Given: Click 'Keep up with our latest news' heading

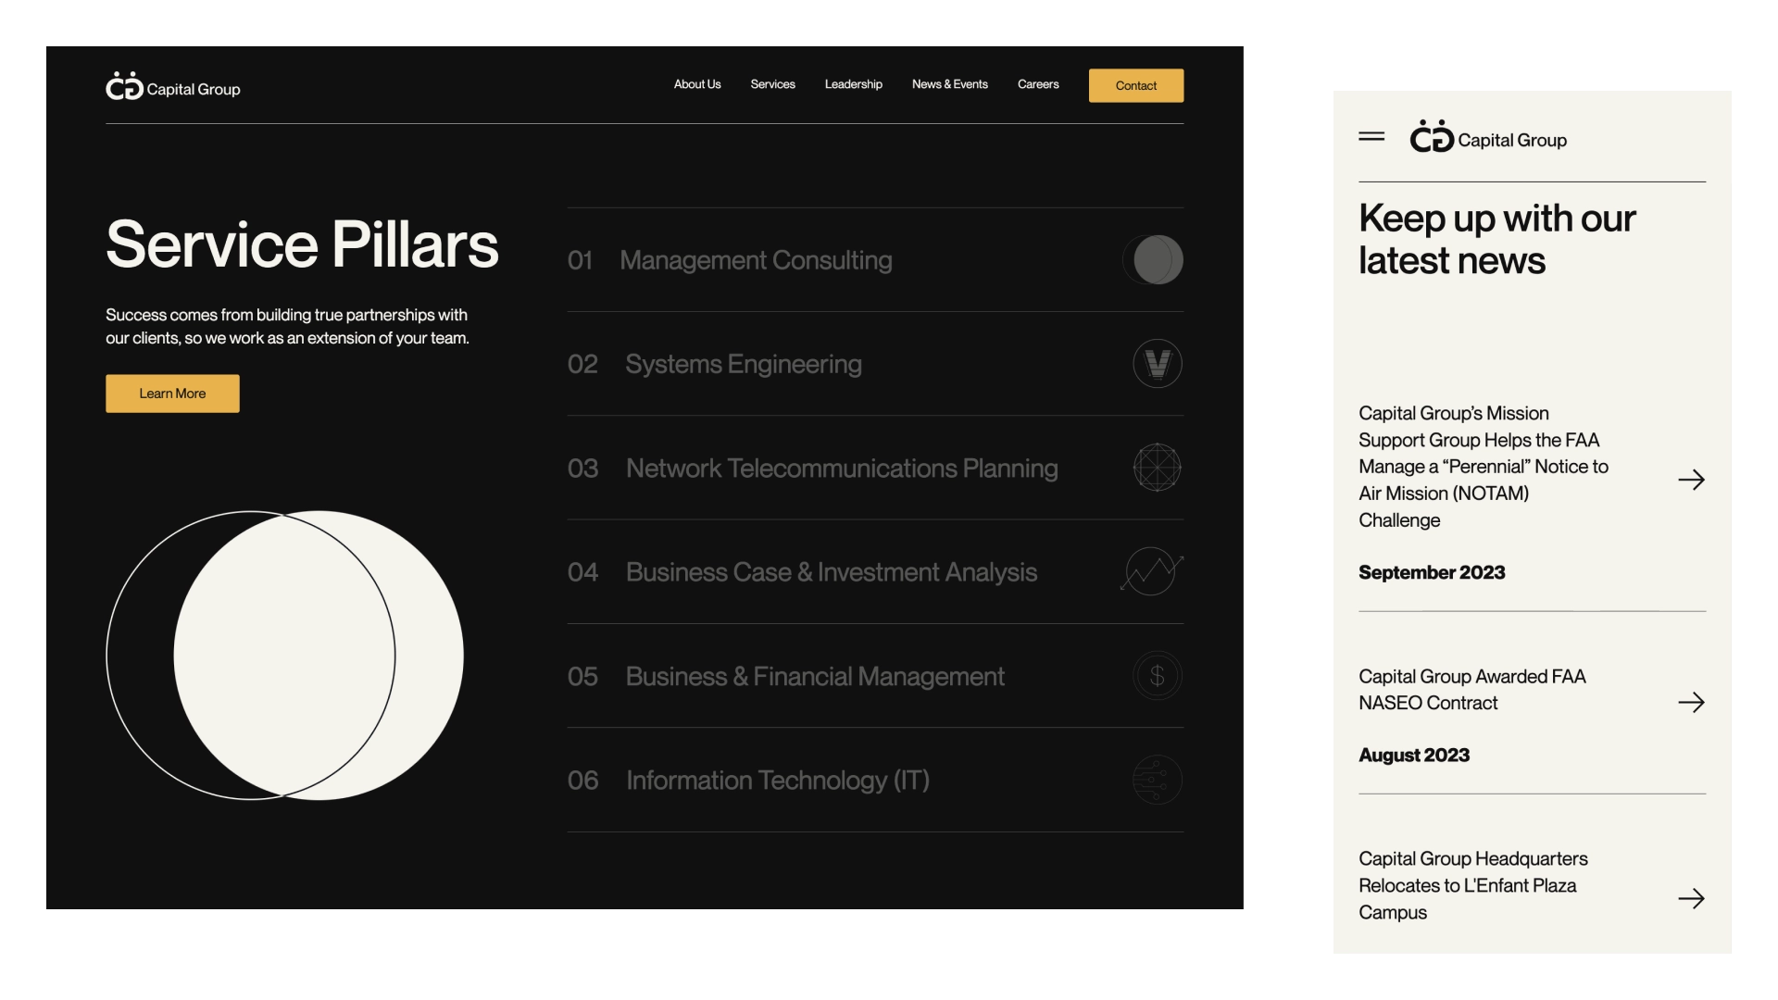Looking at the screenshot, I should pos(1497,239).
